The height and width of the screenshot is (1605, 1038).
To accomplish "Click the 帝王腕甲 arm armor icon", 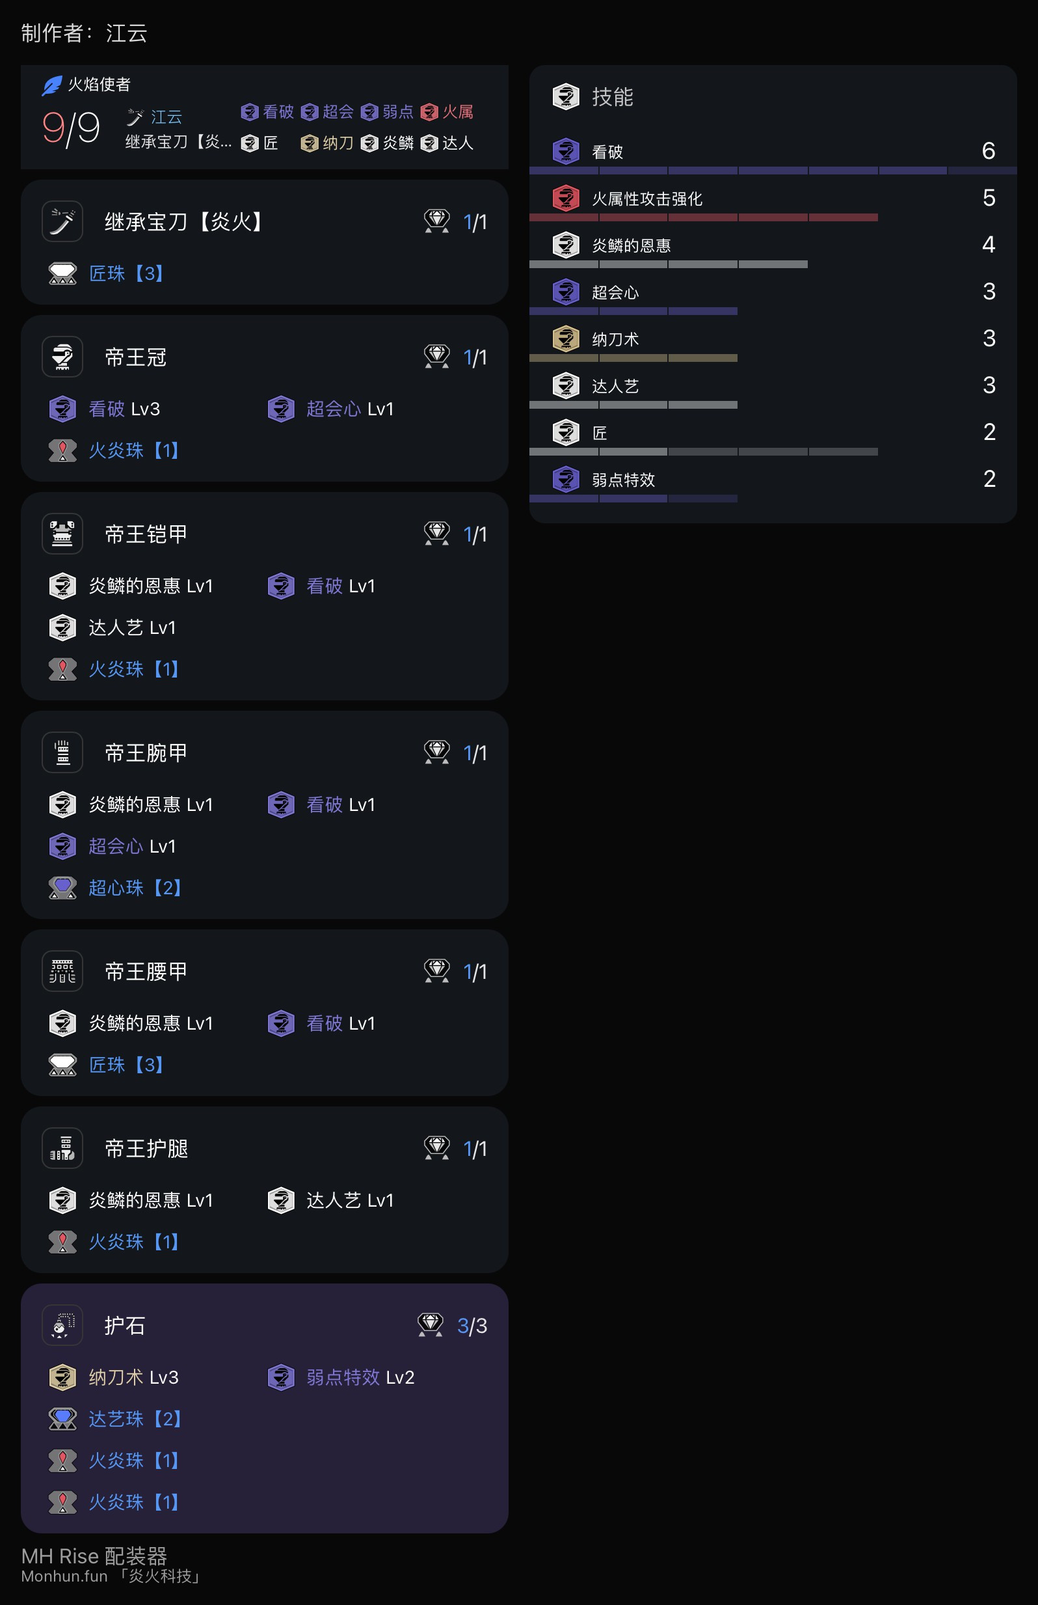I will (62, 752).
